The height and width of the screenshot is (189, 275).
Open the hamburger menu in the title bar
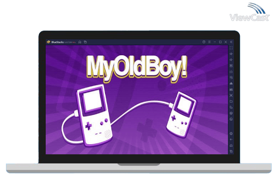tap(209, 42)
